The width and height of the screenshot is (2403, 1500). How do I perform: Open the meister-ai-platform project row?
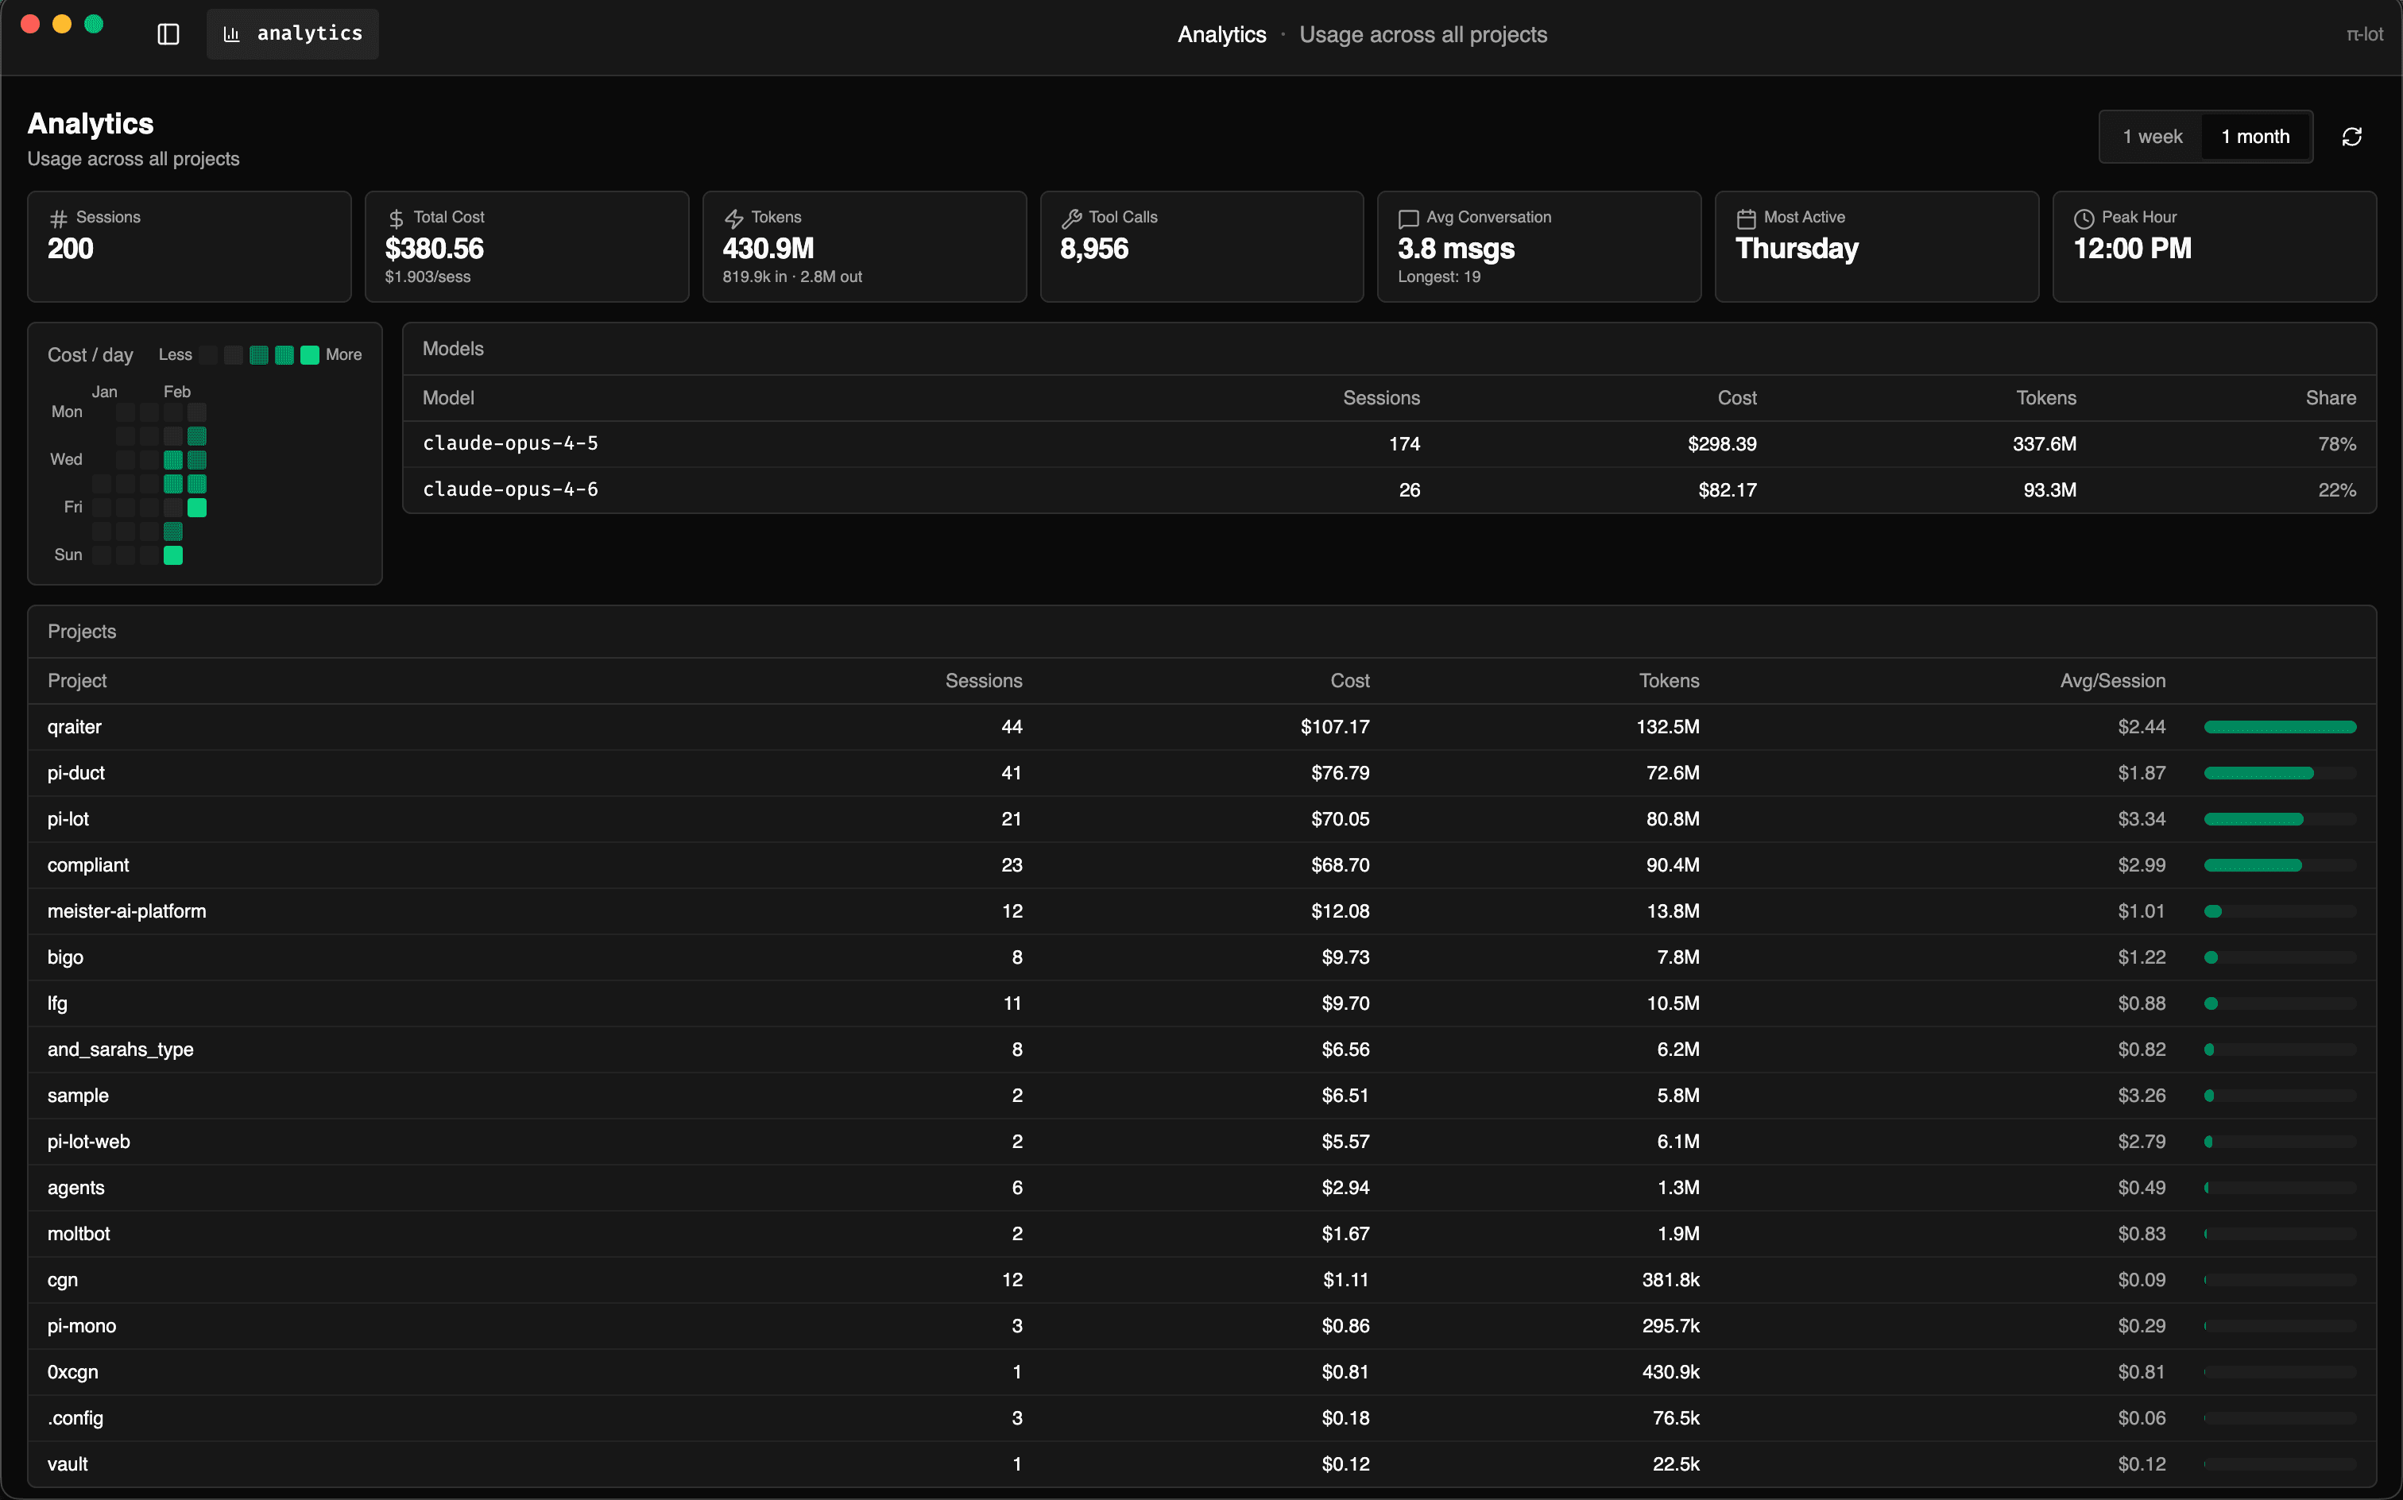click(x=127, y=910)
